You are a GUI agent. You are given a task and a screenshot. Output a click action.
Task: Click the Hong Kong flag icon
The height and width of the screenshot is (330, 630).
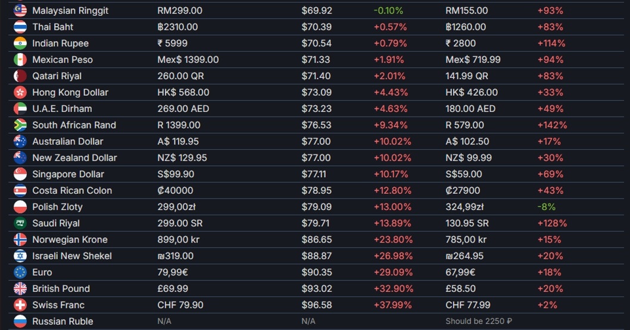pyautogui.click(x=20, y=92)
